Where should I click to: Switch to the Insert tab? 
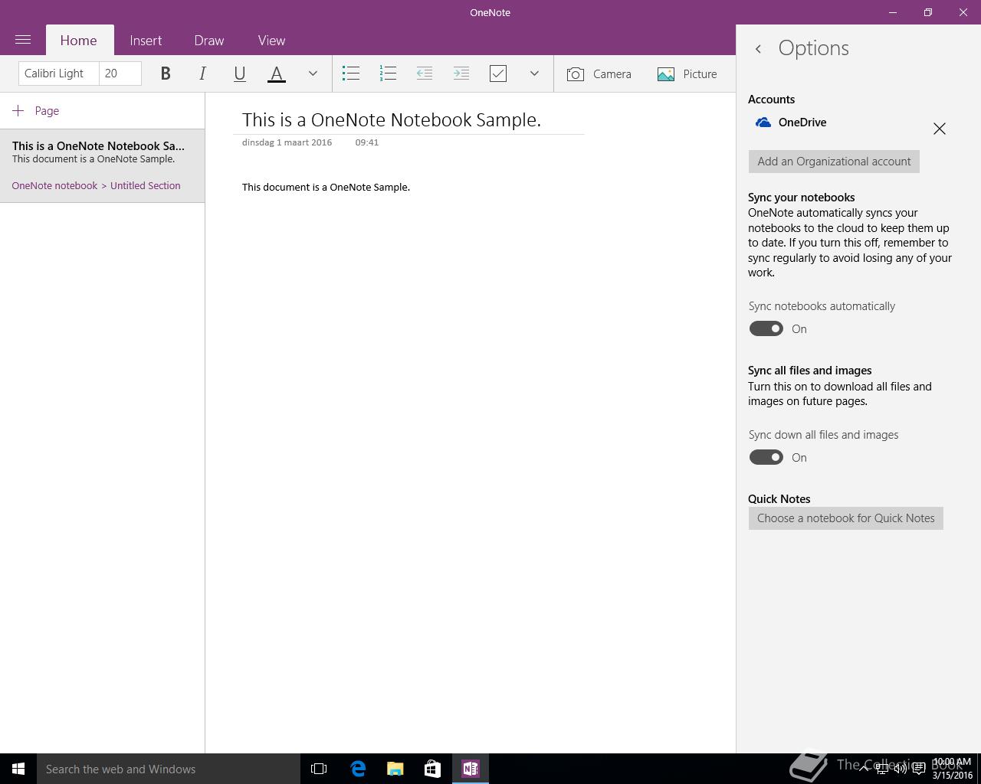pyautogui.click(x=146, y=41)
